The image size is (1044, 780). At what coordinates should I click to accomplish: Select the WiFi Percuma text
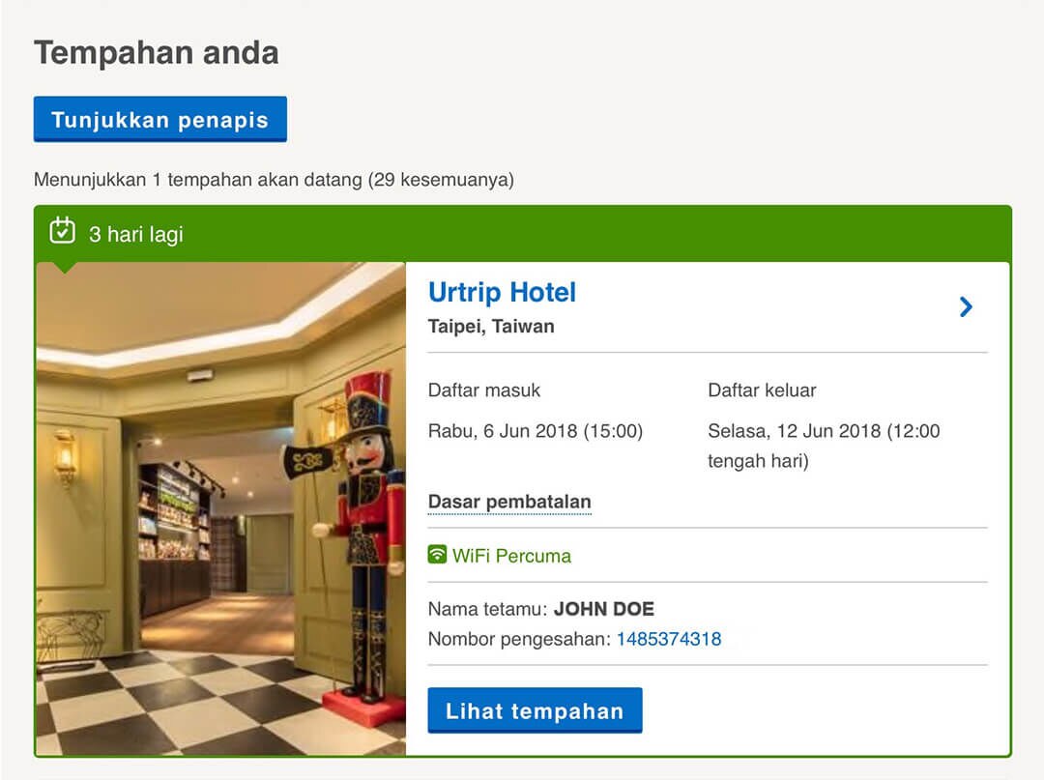tap(511, 556)
